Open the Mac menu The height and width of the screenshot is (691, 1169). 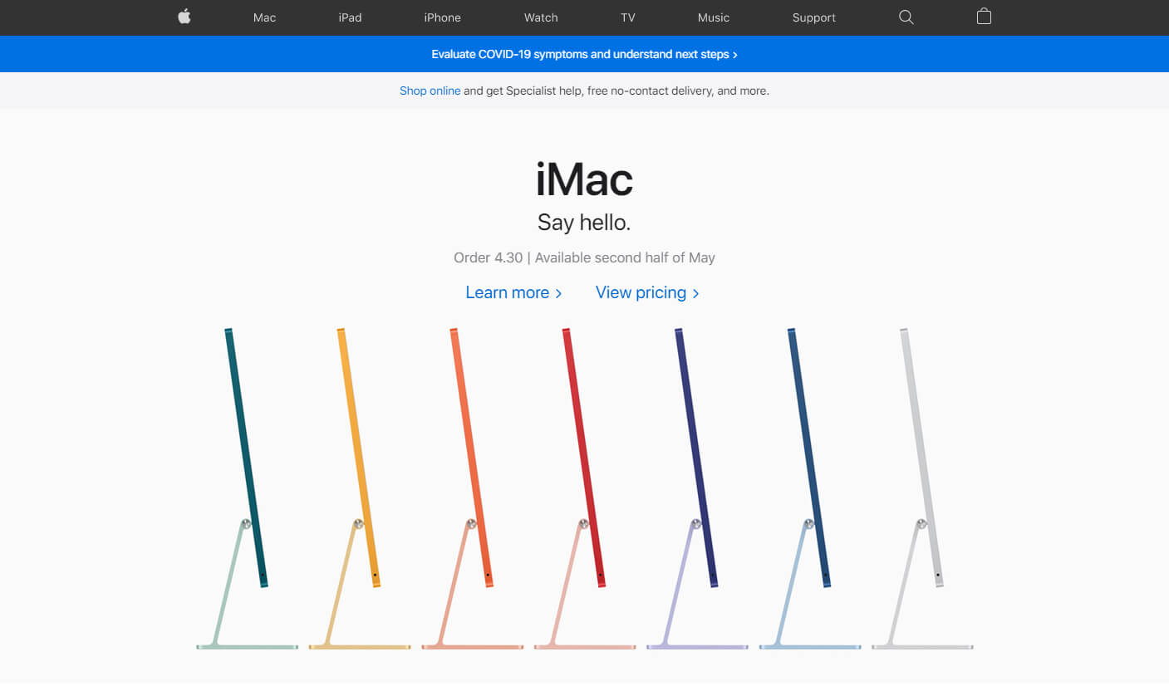point(264,17)
